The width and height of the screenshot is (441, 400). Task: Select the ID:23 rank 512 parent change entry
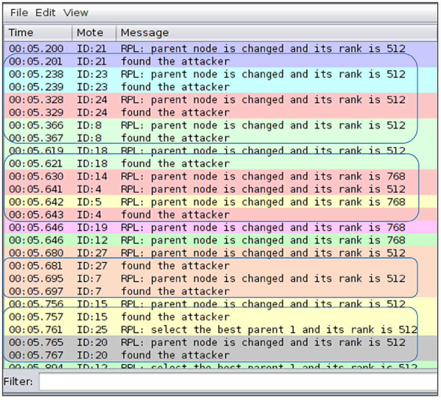coord(220,74)
